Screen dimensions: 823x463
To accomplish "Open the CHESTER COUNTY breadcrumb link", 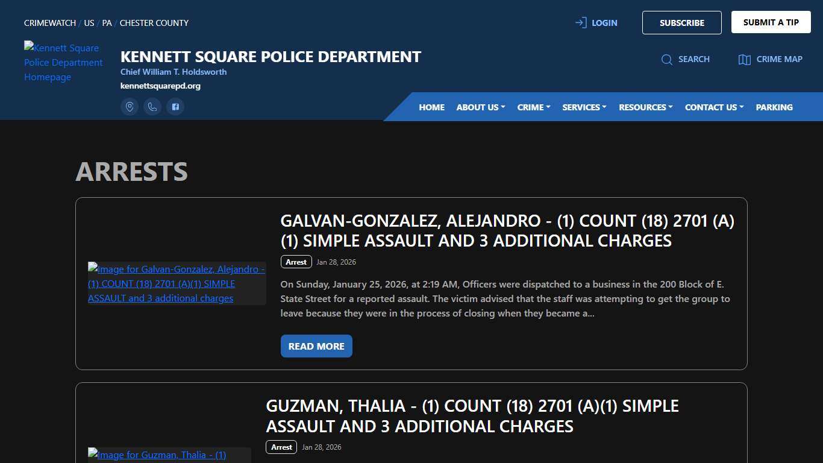I will [x=154, y=23].
